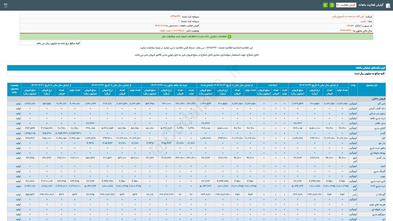The image size is (393, 221).
Task: Click the واحد column header
Action: (x=353, y=85)
